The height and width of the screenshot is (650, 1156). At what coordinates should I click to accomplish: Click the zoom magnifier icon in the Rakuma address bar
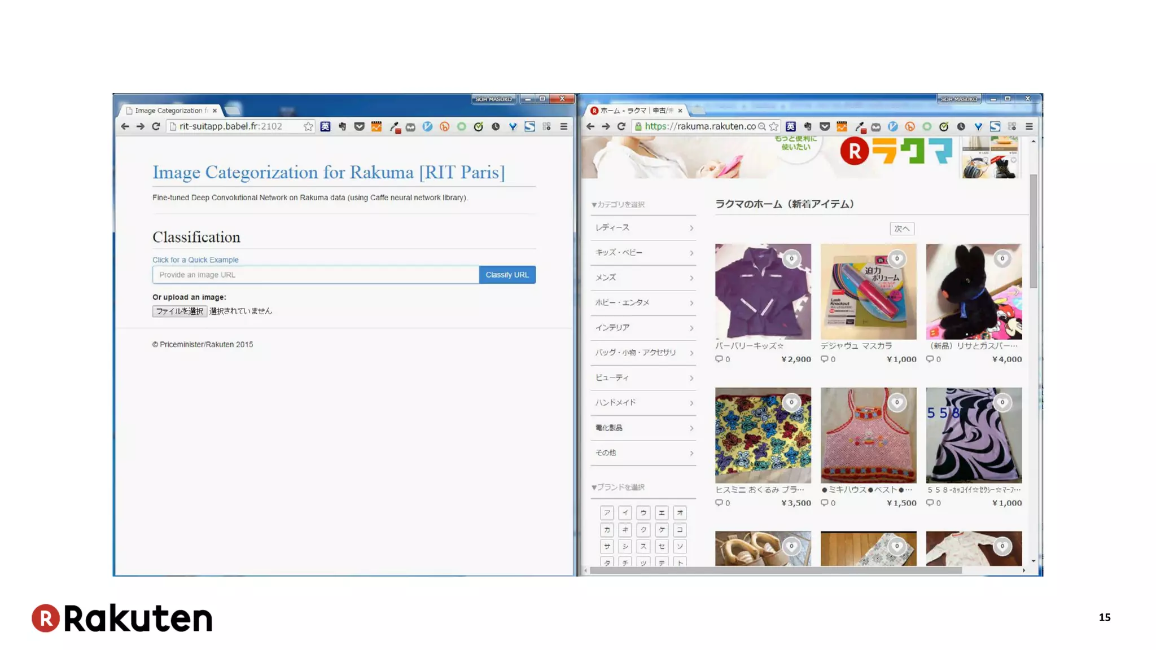(x=762, y=126)
